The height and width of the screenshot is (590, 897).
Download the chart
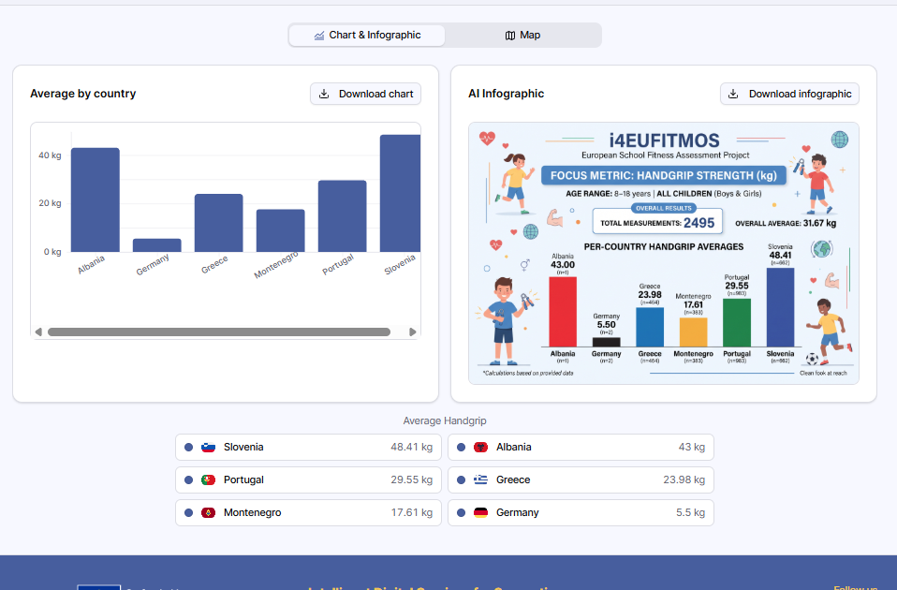point(365,94)
